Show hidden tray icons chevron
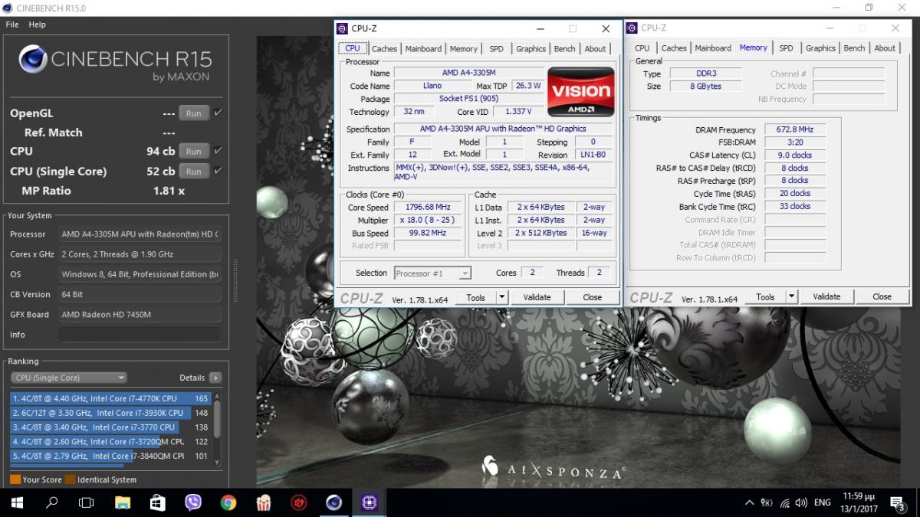Image resolution: width=920 pixels, height=517 pixels. pyautogui.click(x=749, y=503)
